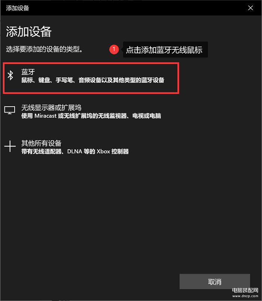Click the wireless display monitor icon
The width and height of the screenshot is (262, 301).
click(10, 110)
